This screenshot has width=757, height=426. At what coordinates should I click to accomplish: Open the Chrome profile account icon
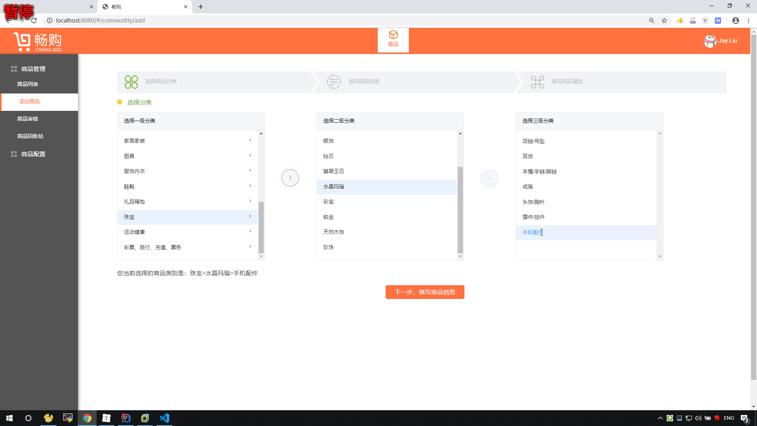point(736,21)
